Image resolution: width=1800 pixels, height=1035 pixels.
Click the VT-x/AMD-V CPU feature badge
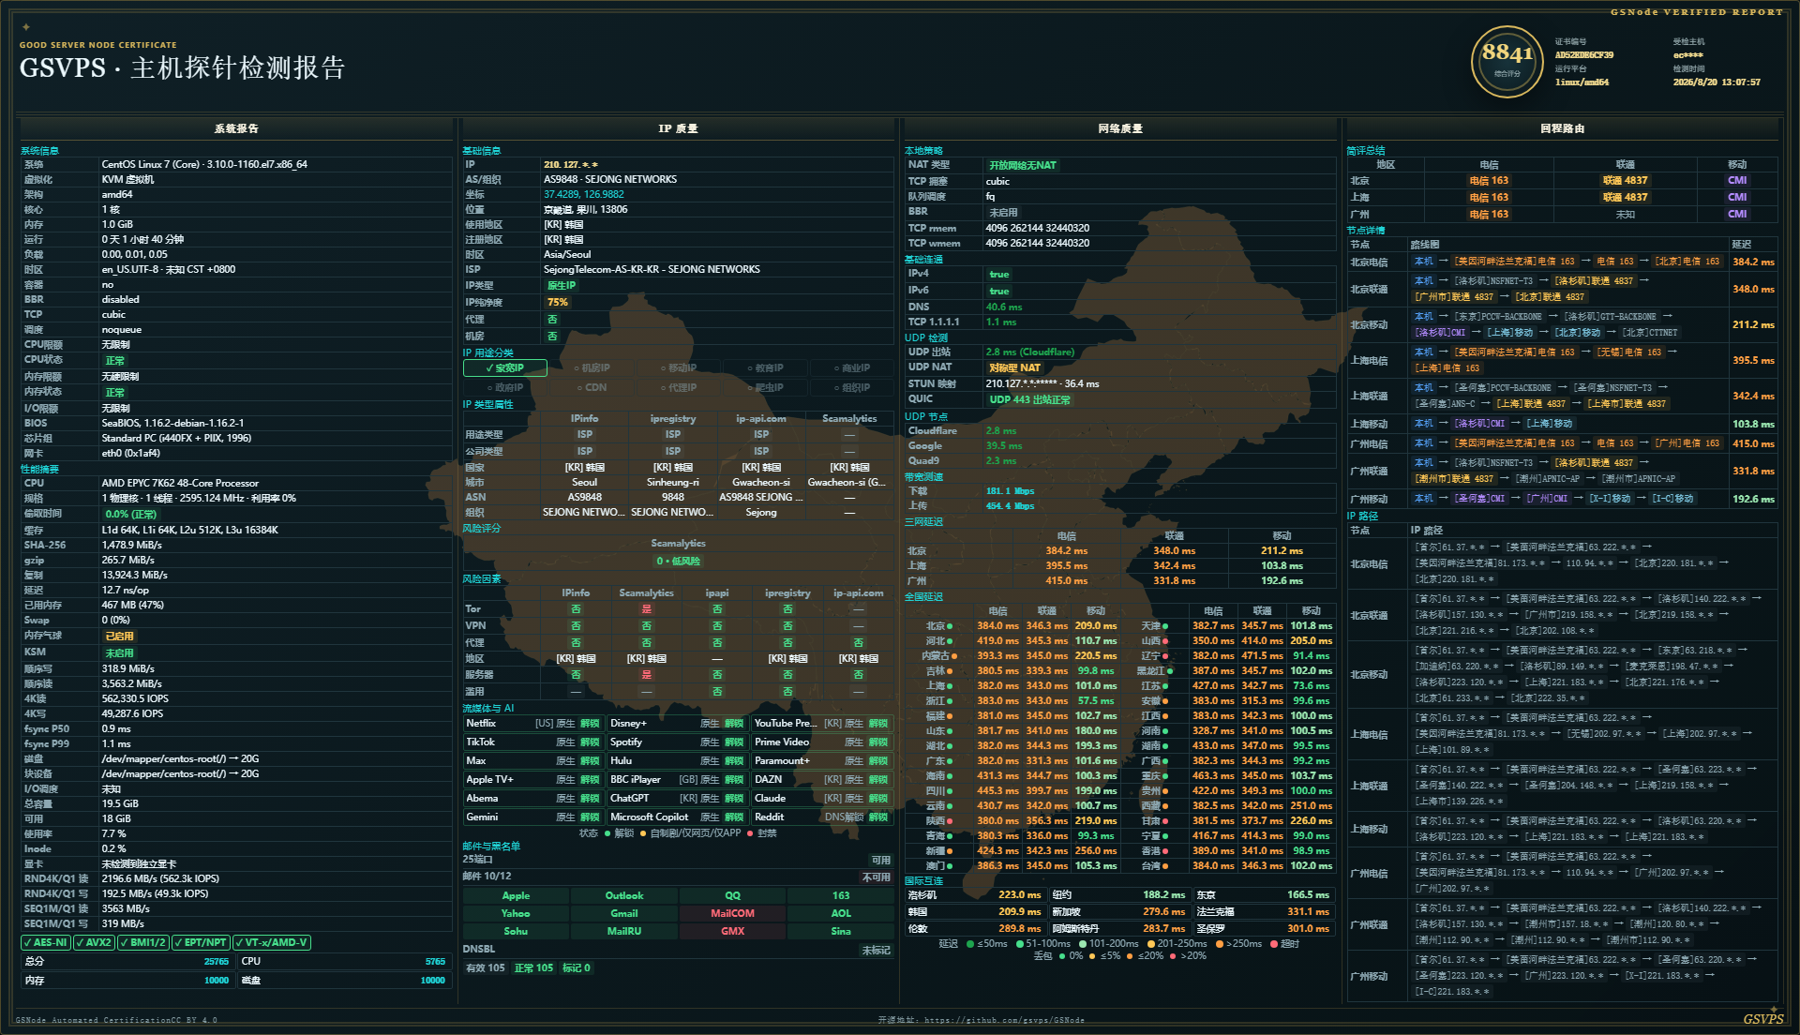[x=271, y=943]
